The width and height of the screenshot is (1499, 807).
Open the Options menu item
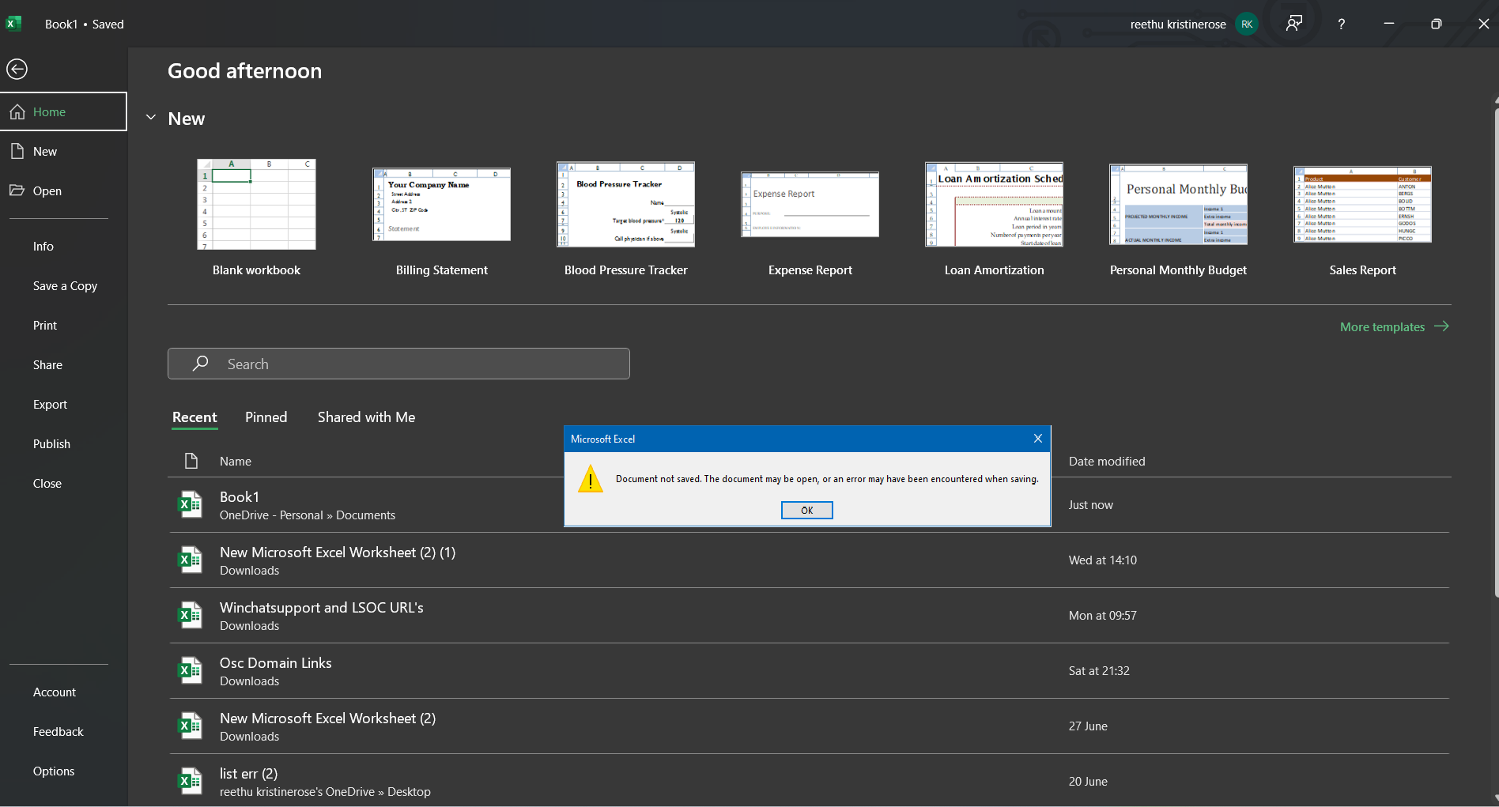click(x=54, y=771)
